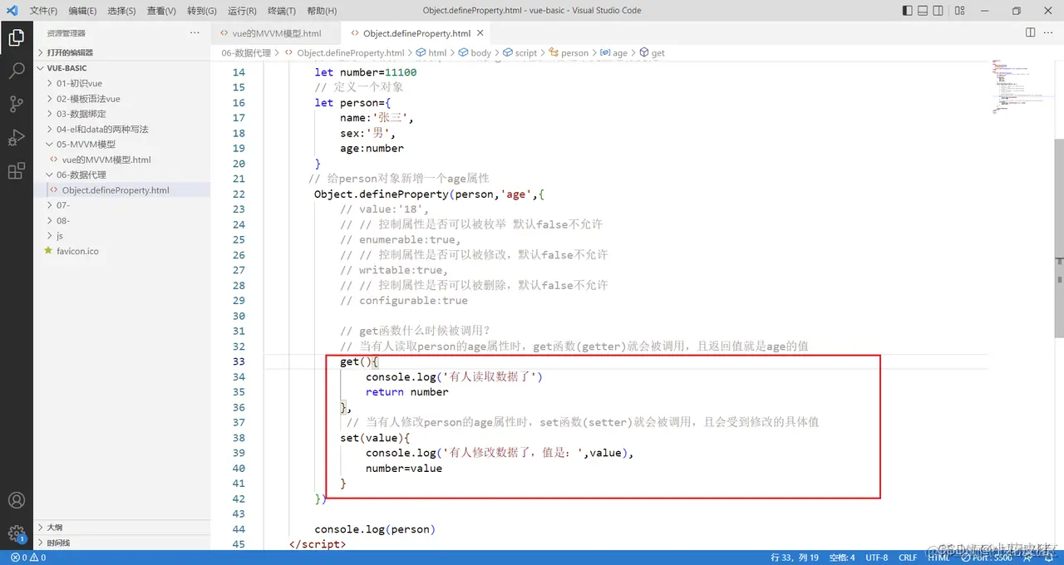
Task: Open the Search view in activity bar
Action: pos(16,71)
